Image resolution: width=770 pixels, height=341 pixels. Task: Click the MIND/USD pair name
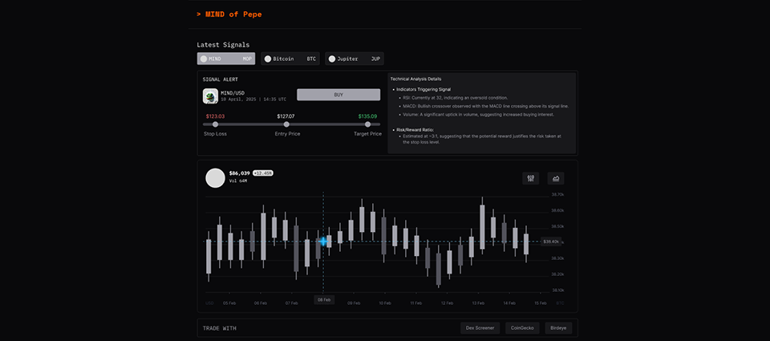point(233,92)
